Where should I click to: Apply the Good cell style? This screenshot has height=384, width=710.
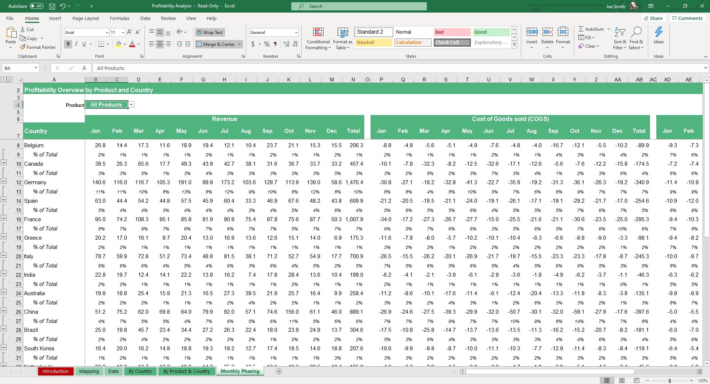pos(491,32)
